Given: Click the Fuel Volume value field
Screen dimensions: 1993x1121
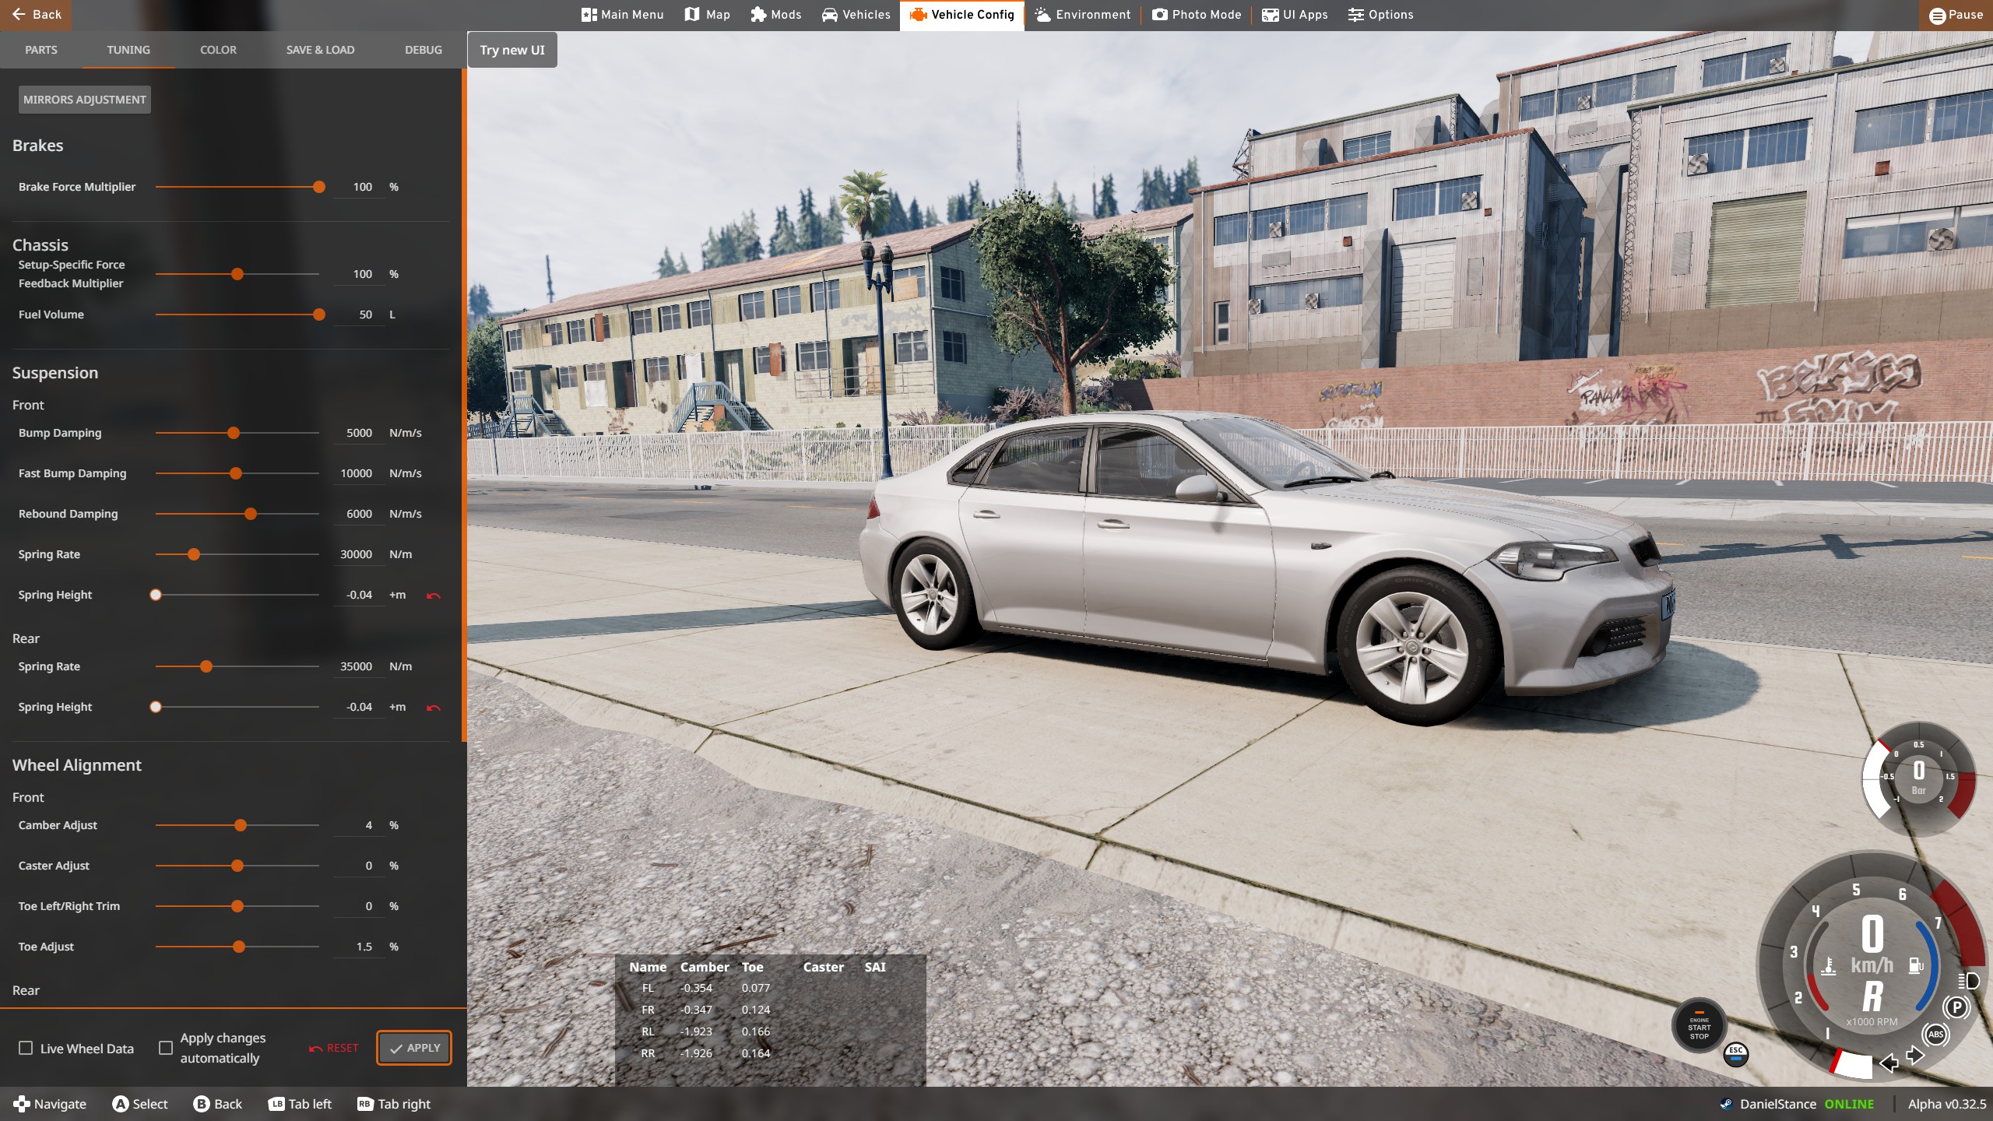Looking at the screenshot, I should [360, 315].
